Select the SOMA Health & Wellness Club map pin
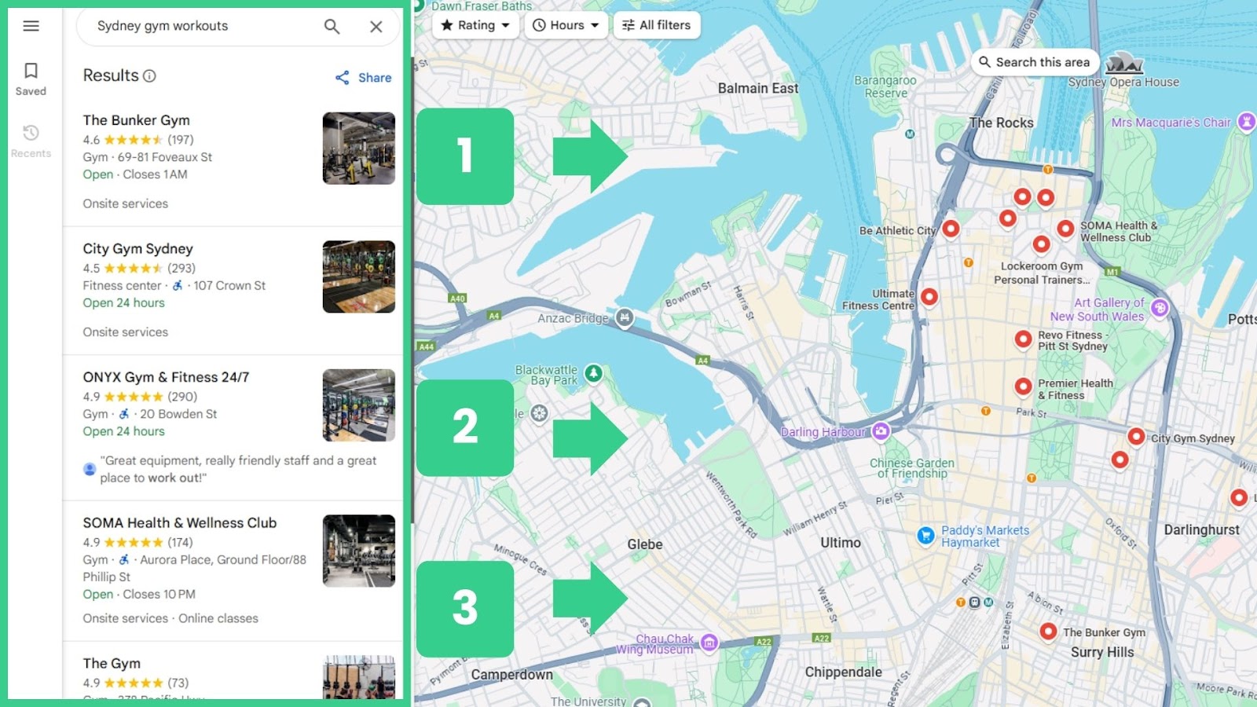The width and height of the screenshot is (1257, 707). pos(1065,228)
